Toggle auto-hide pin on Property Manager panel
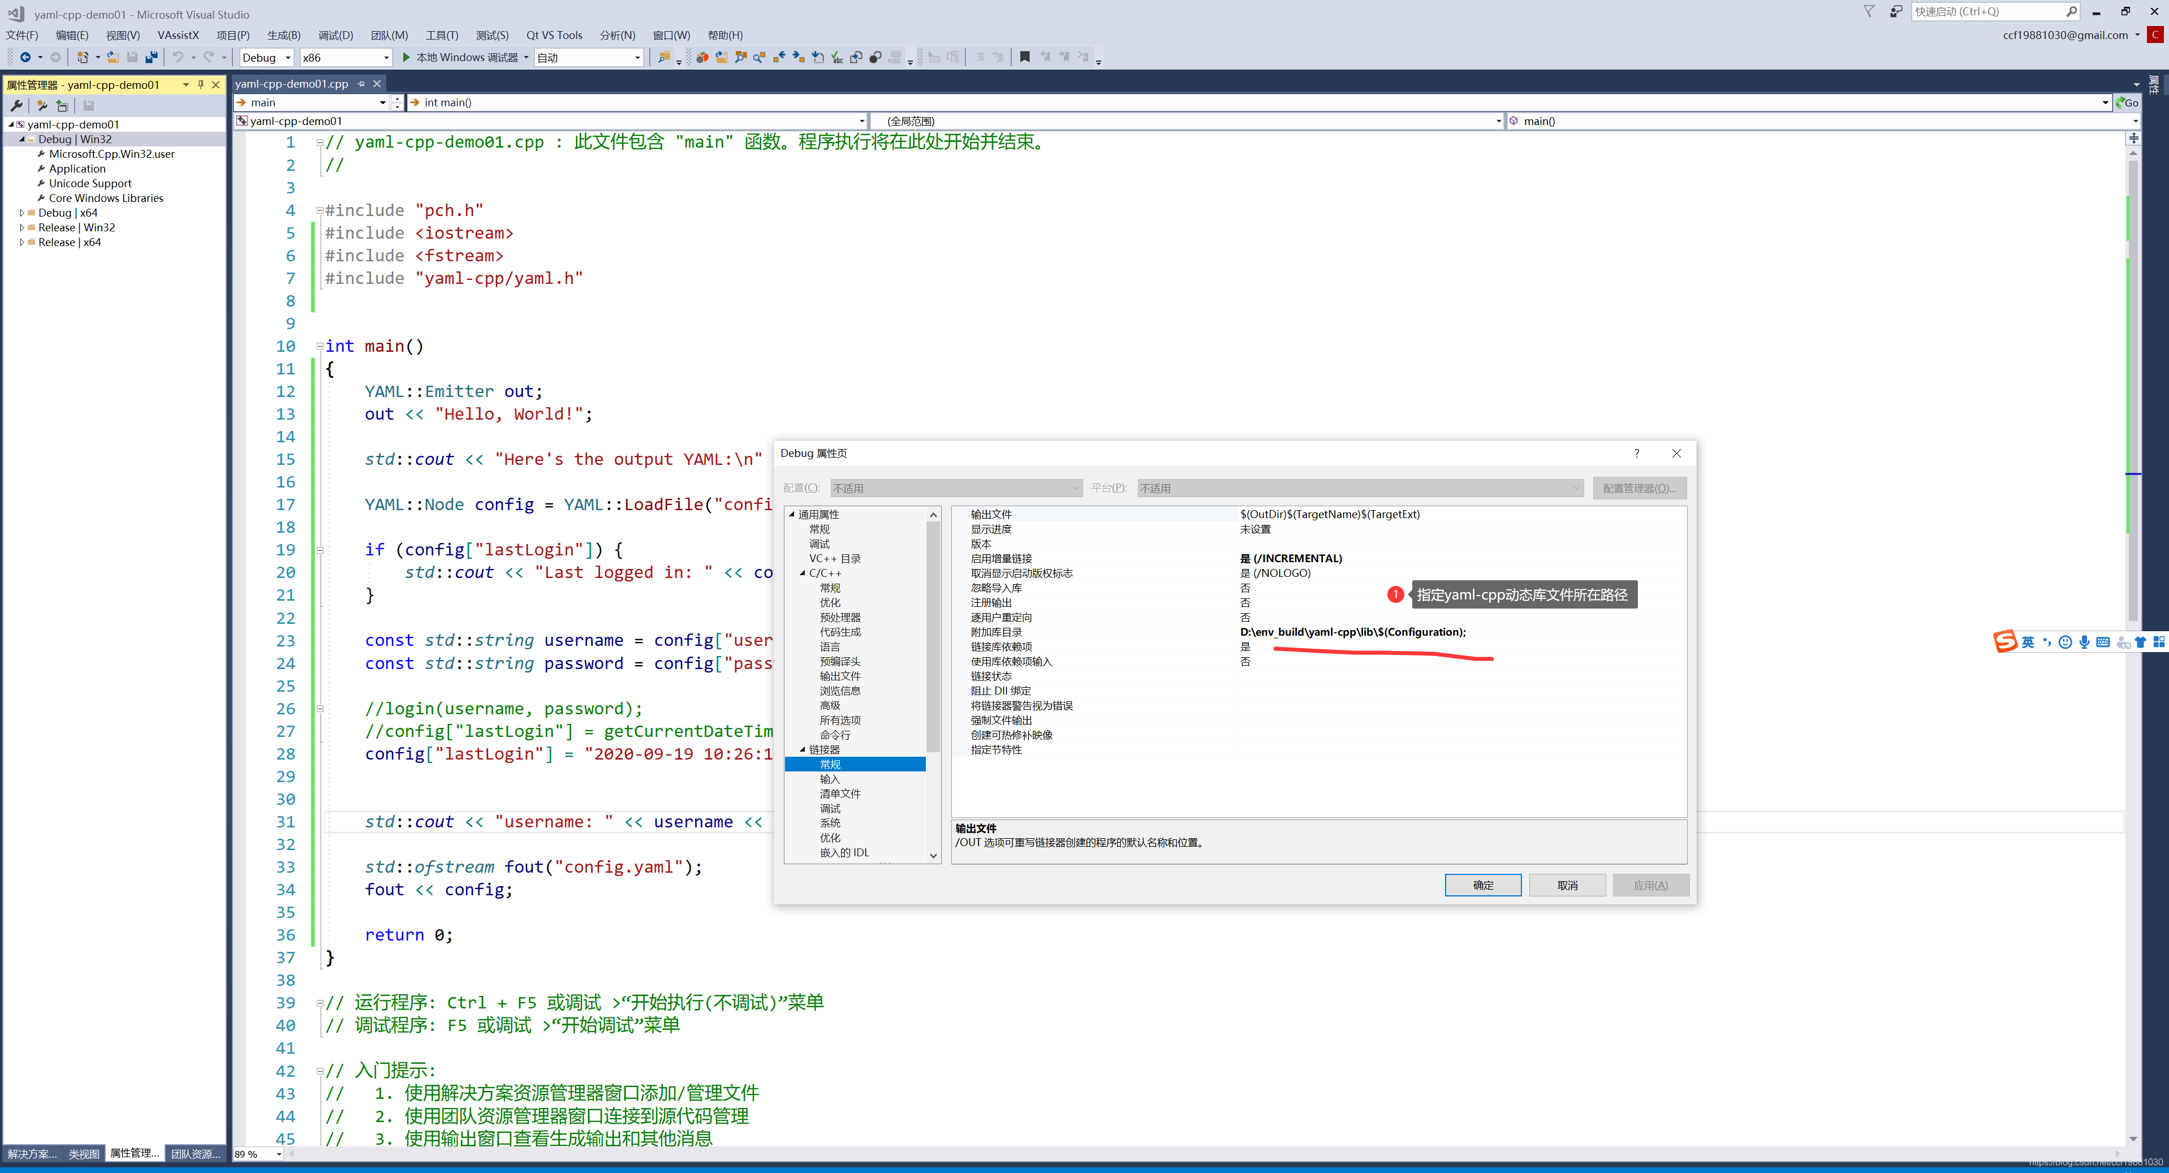 (x=200, y=84)
